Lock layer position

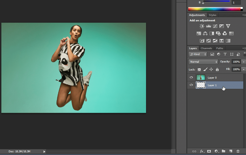(211, 69)
